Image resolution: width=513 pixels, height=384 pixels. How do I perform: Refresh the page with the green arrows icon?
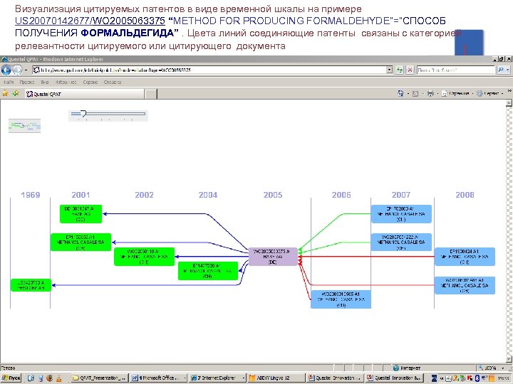(x=399, y=70)
